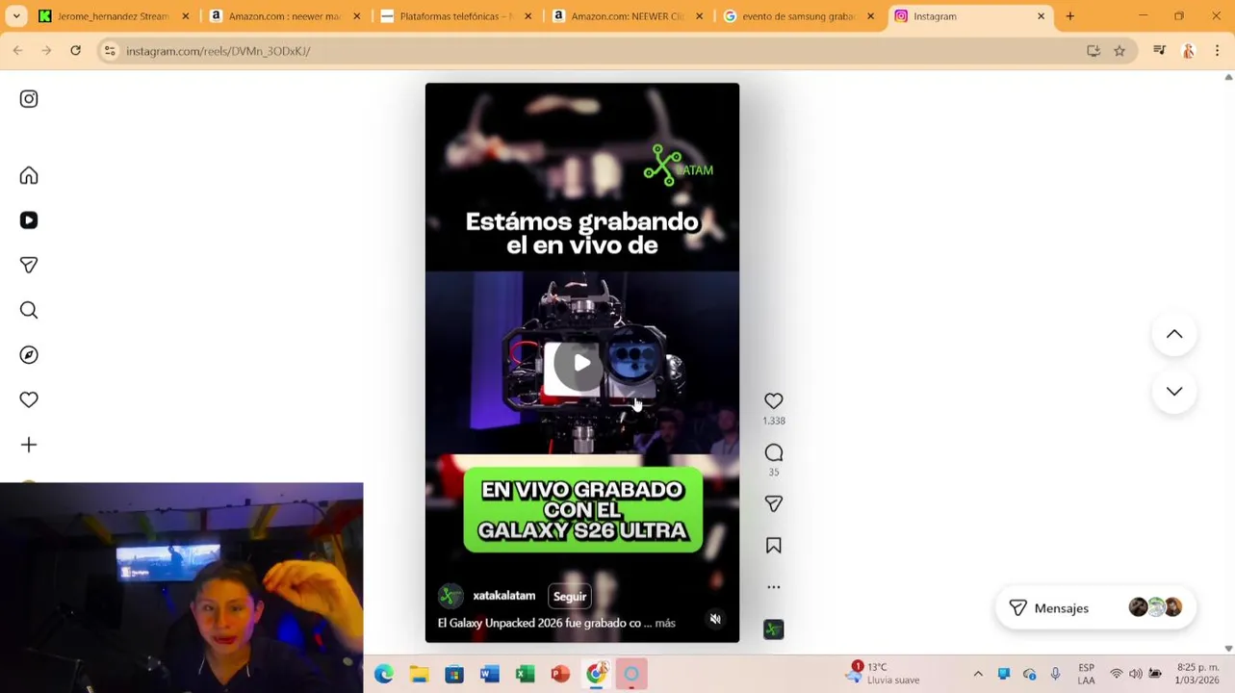The image size is (1235, 693).
Task: Close the Plataformas telefónicas tab
Action: [527, 16]
